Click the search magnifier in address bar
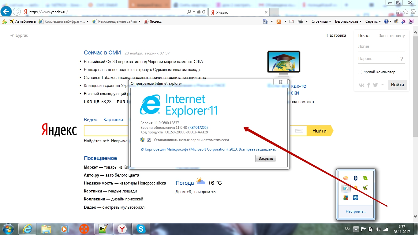The width and height of the screenshot is (418, 235). [x=189, y=12]
